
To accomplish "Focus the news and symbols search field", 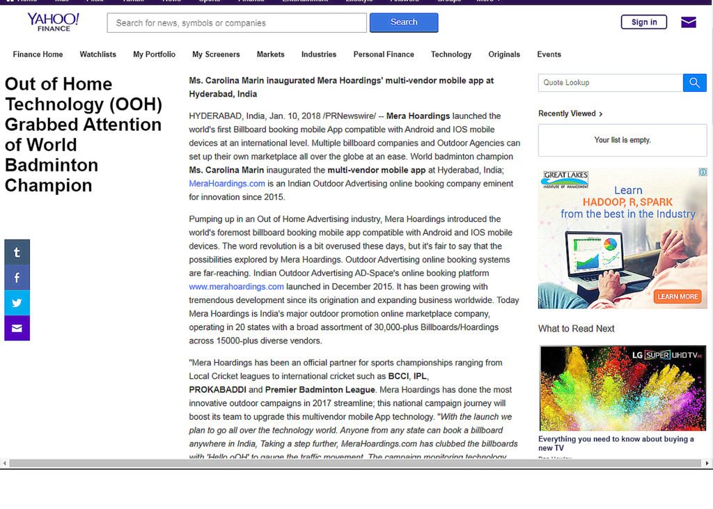I will point(237,23).
